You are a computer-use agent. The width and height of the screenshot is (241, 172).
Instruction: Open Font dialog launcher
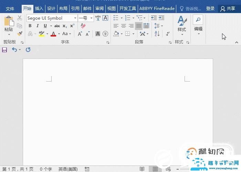[x=108, y=42]
